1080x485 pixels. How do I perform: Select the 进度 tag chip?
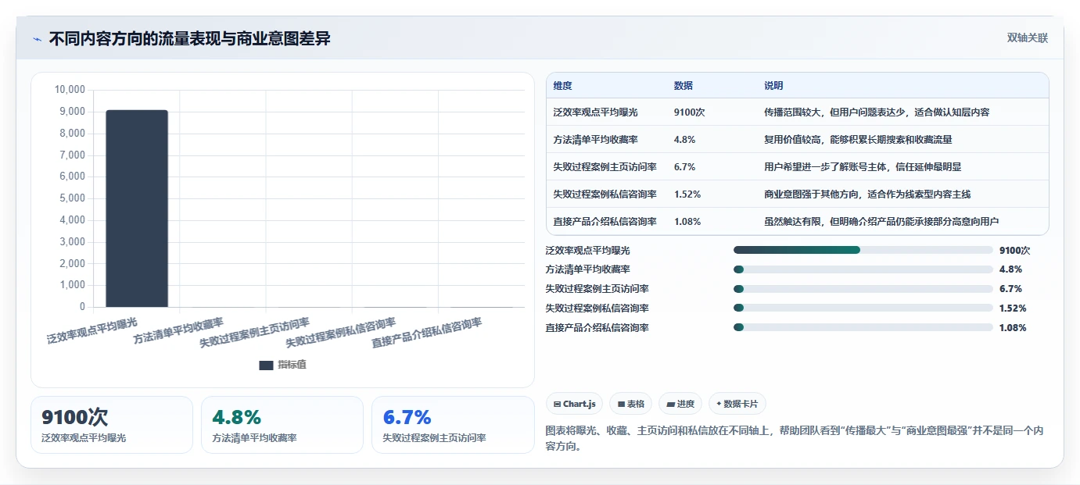click(x=680, y=404)
